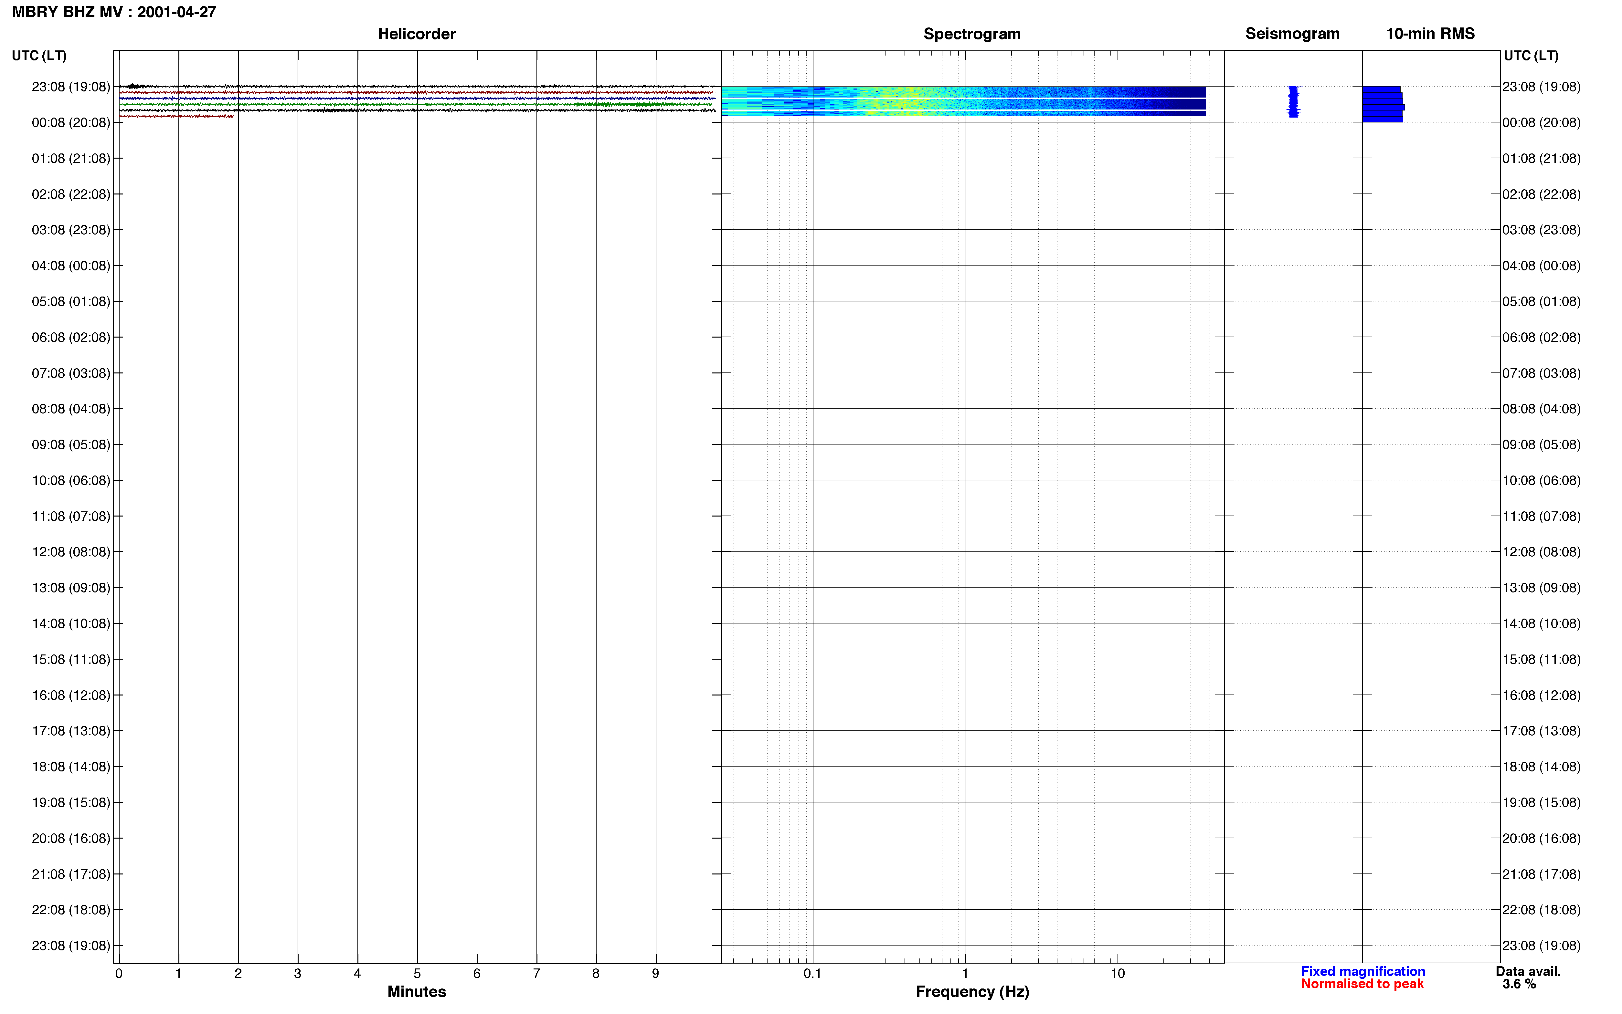This screenshot has height=1014, width=1622.
Task: Click 17:08 (13:08) label beside the RMS panel
Action: tap(1542, 731)
